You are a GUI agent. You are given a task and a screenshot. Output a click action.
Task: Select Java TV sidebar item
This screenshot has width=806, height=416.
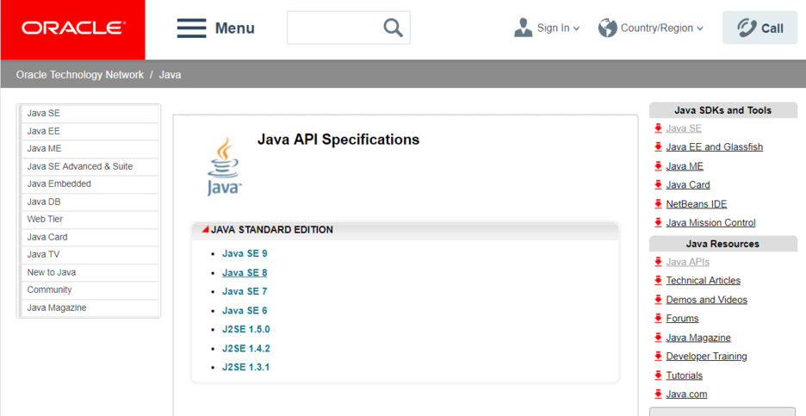pyautogui.click(x=89, y=255)
